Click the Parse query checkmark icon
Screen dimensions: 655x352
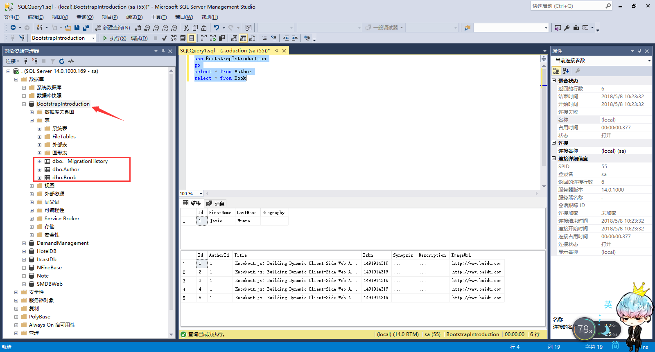tap(164, 38)
